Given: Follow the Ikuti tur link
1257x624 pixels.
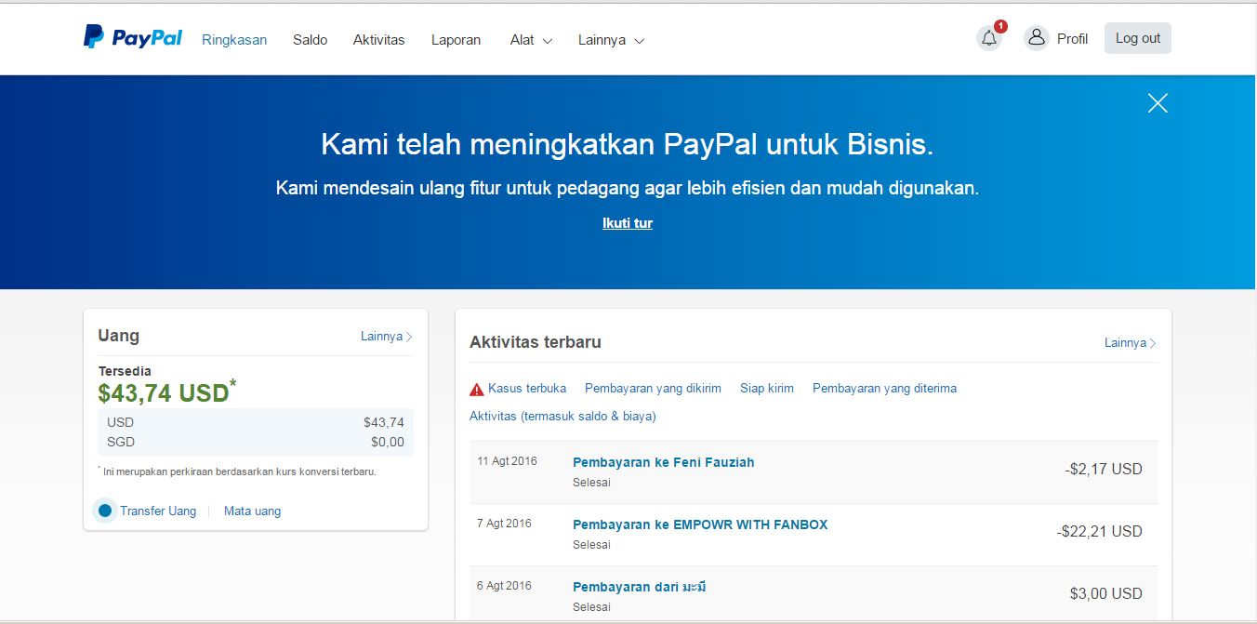Looking at the screenshot, I should (x=628, y=223).
